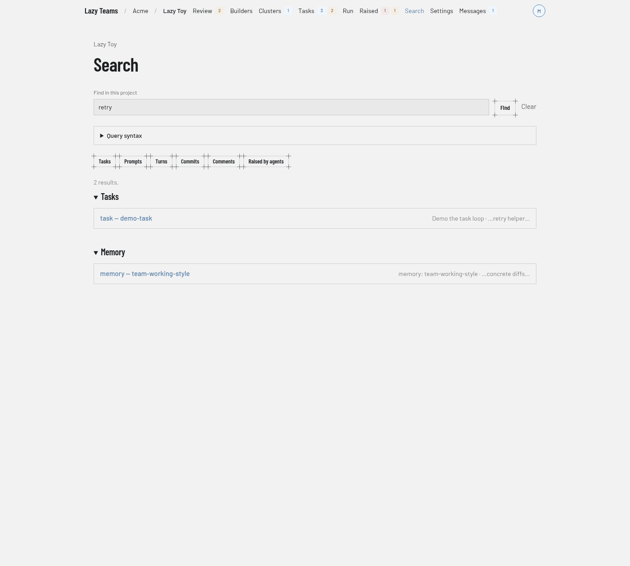The image size is (630, 566).
Task: Click the Find button
Action: pos(505,108)
